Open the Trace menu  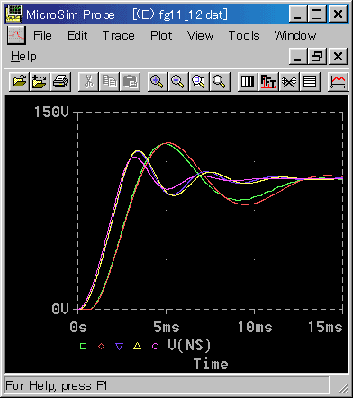point(119,36)
